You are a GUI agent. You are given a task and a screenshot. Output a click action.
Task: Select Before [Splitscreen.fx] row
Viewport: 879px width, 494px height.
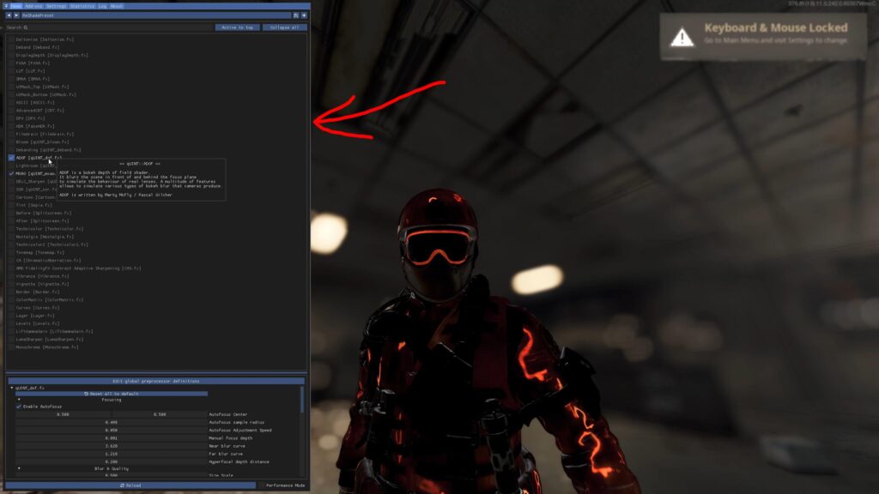click(x=44, y=213)
